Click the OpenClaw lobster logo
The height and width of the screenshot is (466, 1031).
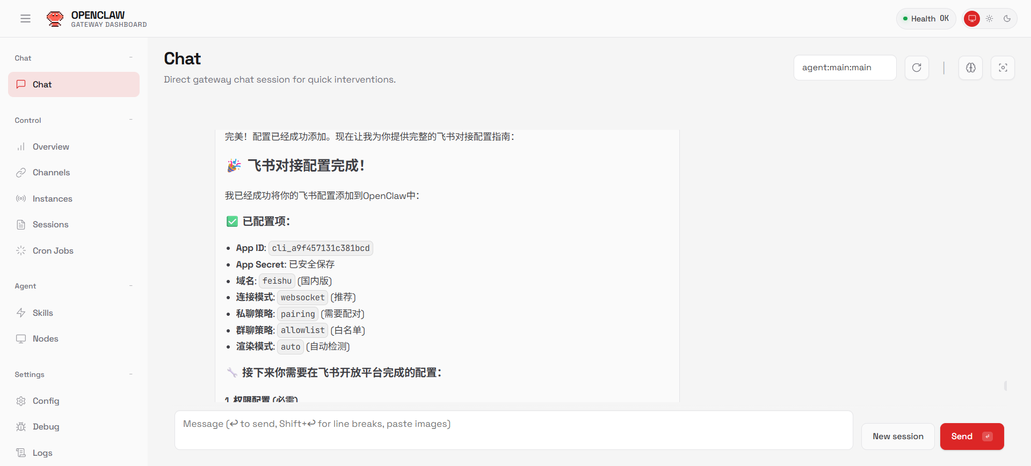(55, 19)
